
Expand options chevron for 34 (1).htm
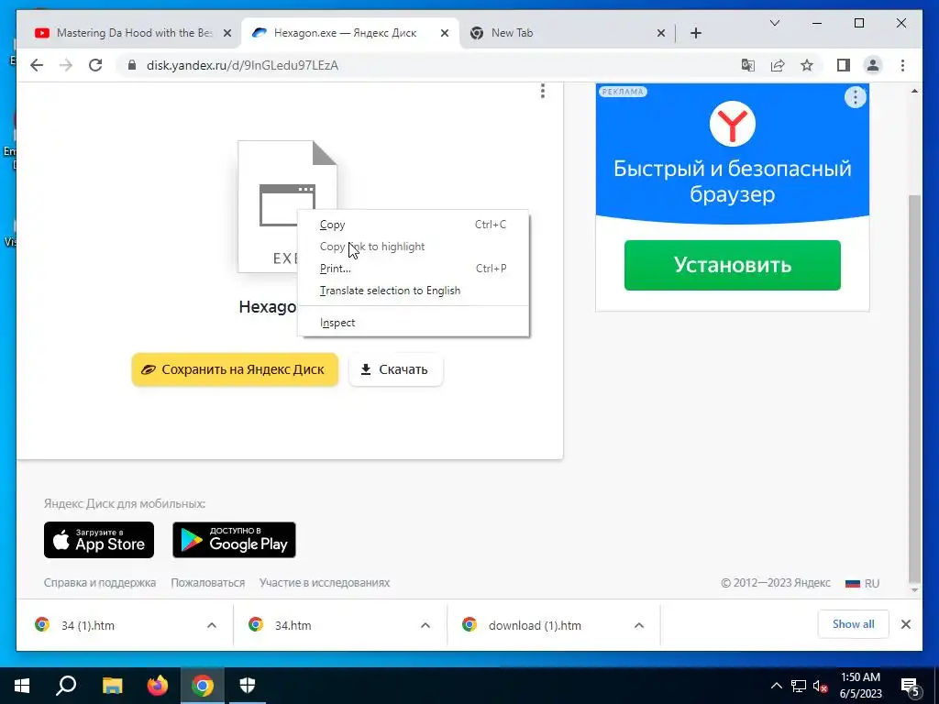[x=212, y=625]
